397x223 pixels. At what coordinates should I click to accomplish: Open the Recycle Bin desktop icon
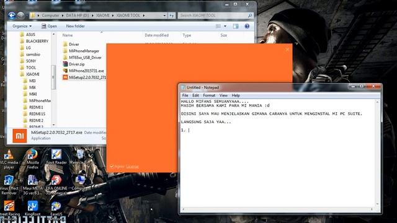click(x=80, y=157)
